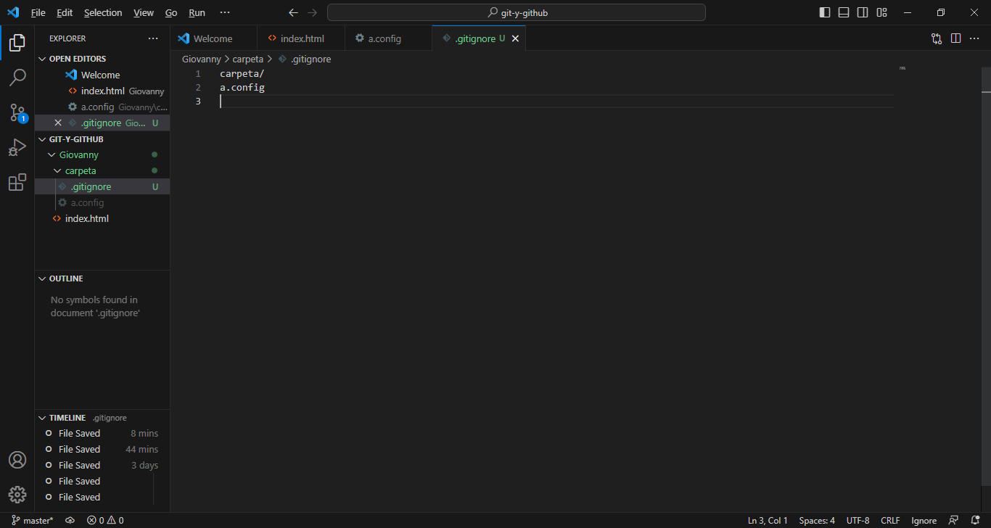Open the Extensions view icon
Image resolution: width=991 pixels, height=528 pixels.
point(17,182)
